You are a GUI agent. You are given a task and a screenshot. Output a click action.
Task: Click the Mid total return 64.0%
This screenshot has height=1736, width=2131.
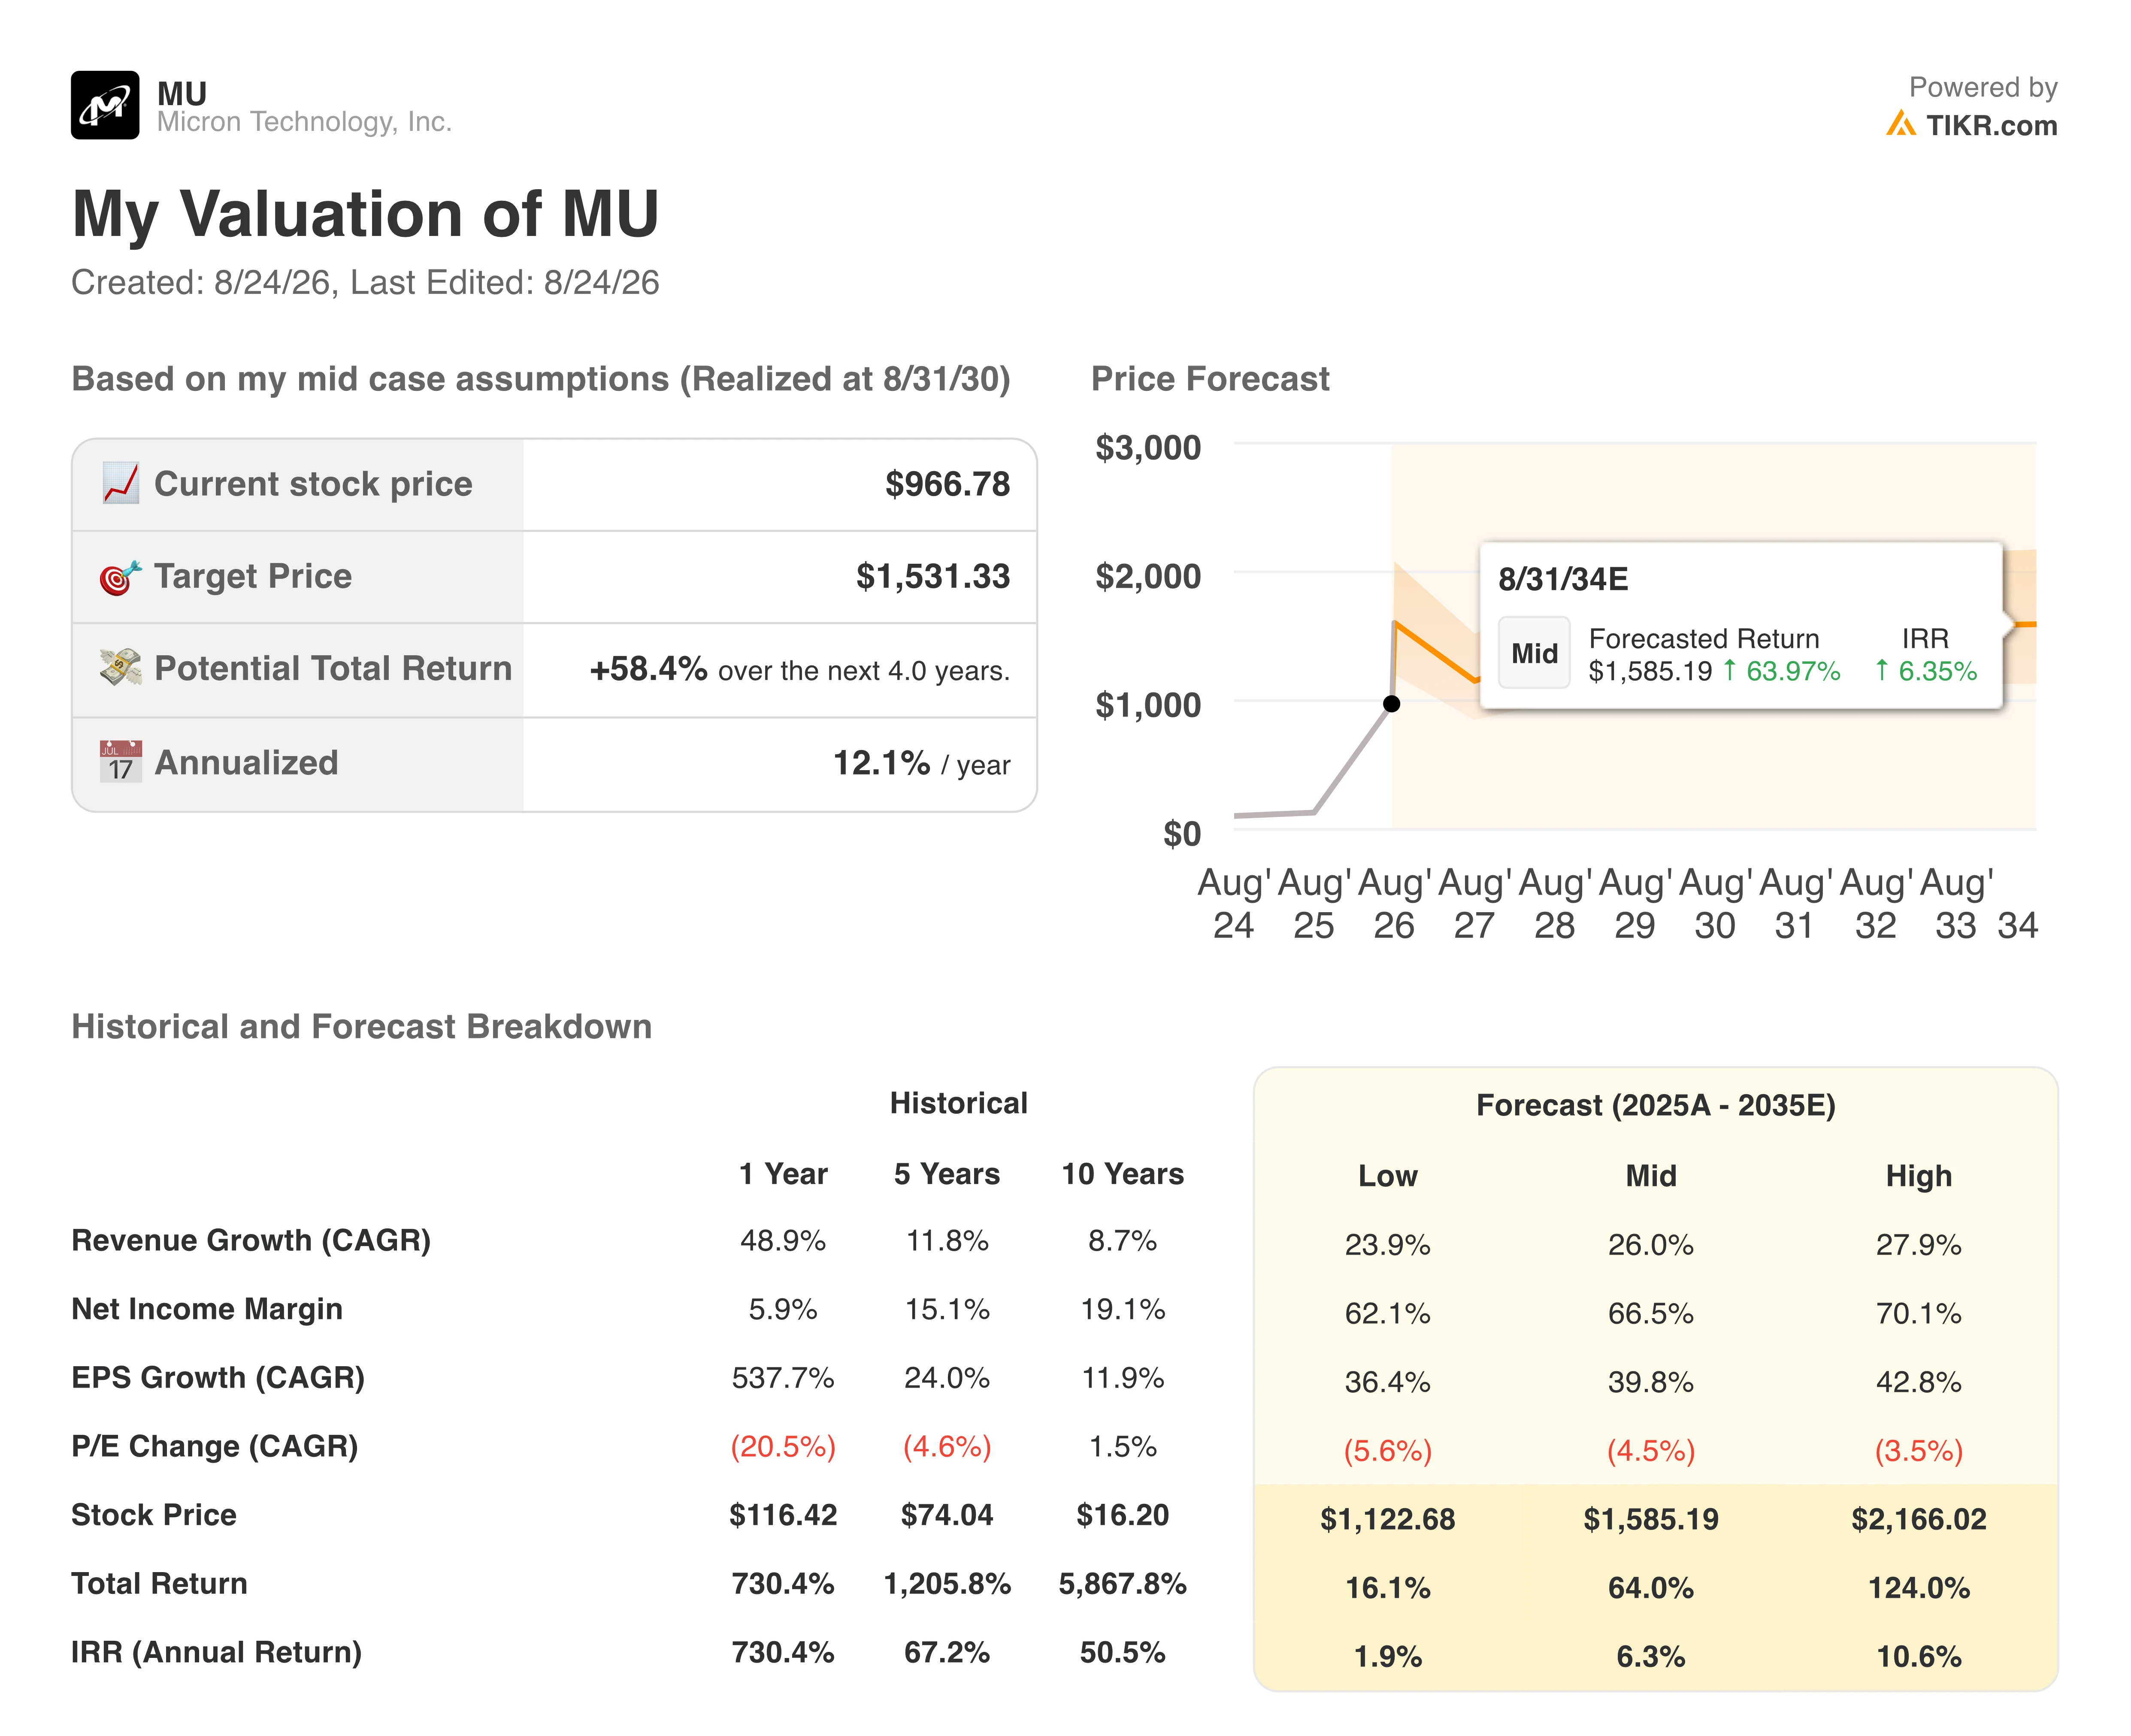point(1651,1588)
